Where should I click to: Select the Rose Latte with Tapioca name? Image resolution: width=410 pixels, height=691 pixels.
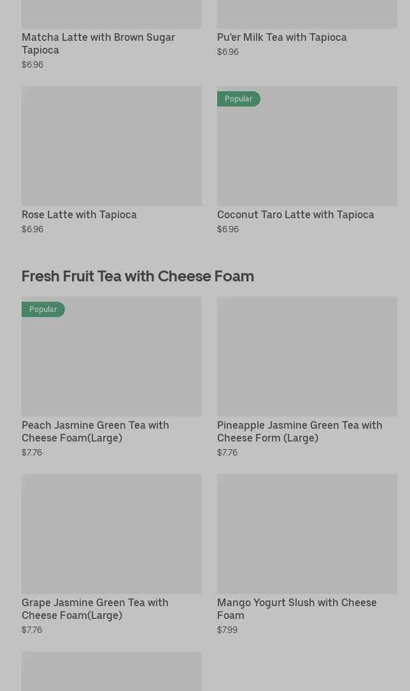[x=79, y=214]
